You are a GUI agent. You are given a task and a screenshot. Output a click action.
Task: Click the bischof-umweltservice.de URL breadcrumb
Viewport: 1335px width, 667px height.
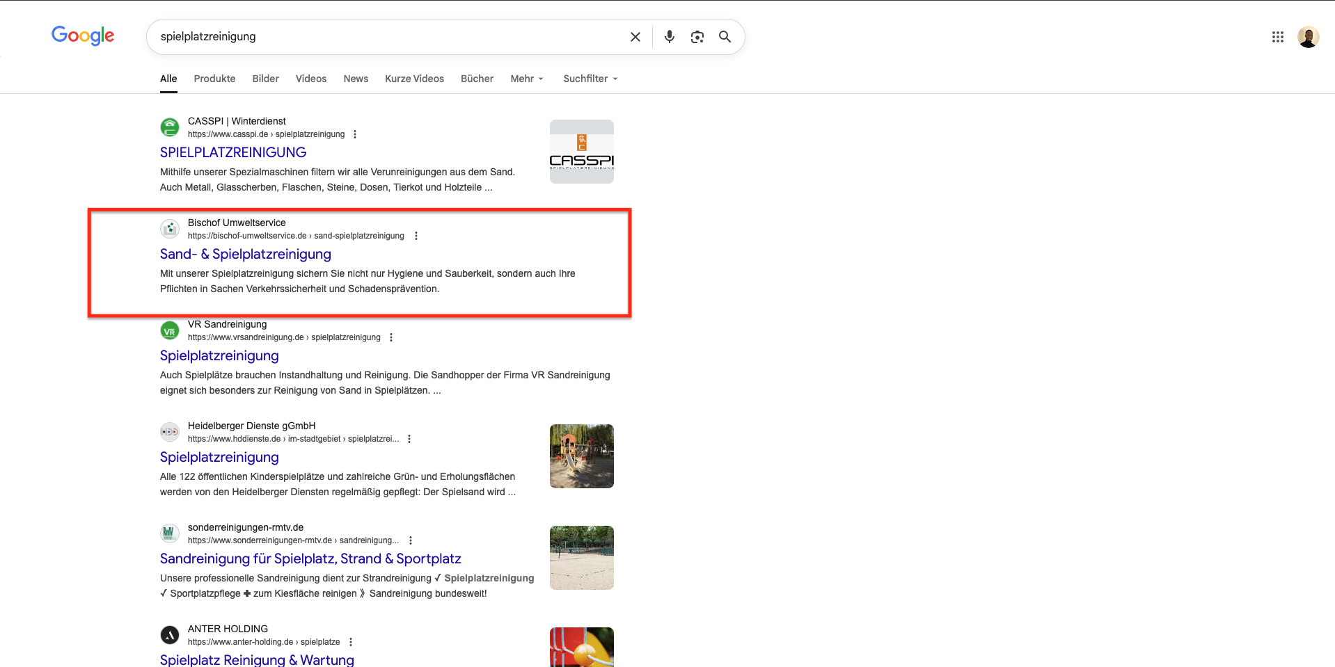click(296, 236)
